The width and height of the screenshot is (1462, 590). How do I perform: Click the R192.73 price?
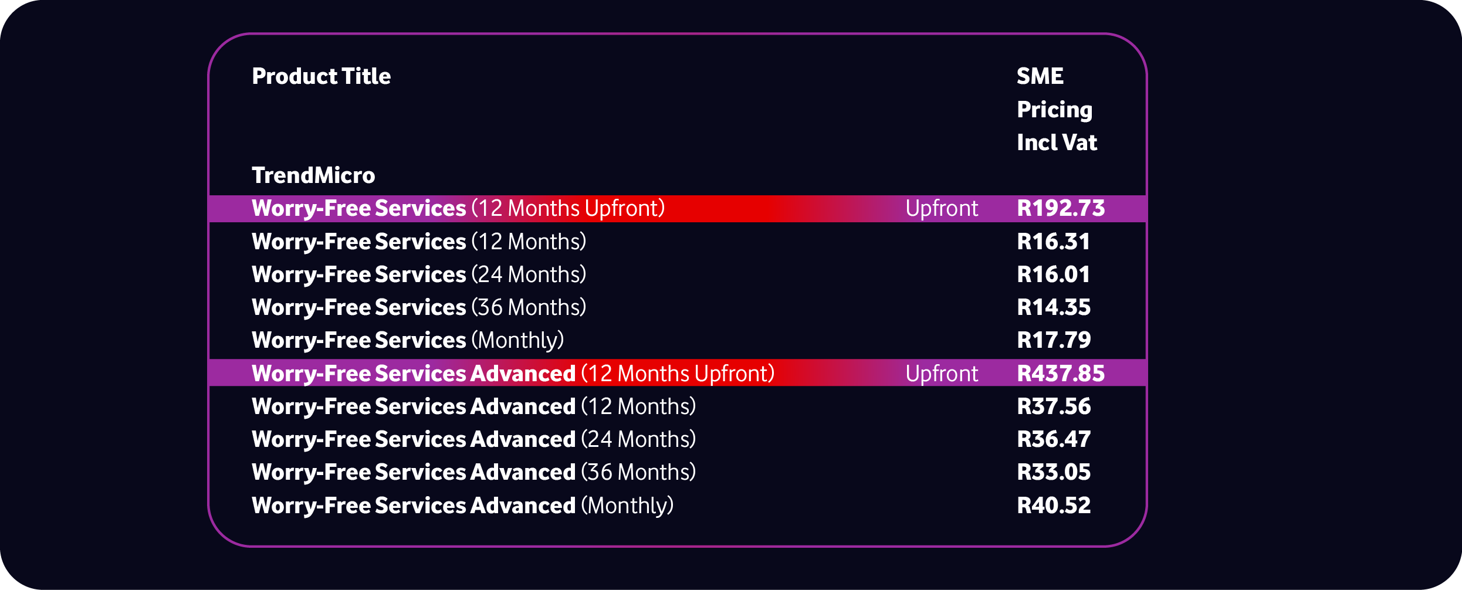pos(1061,208)
